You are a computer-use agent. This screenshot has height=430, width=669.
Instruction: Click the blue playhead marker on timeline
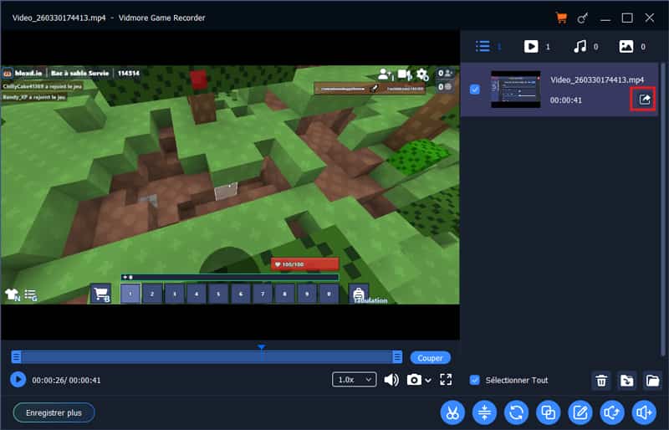pos(262,347)
